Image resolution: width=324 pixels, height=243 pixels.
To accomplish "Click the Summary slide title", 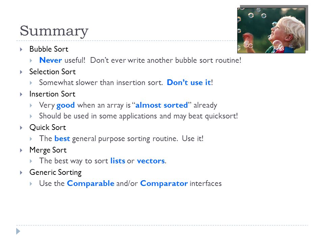I will point(54,31).
